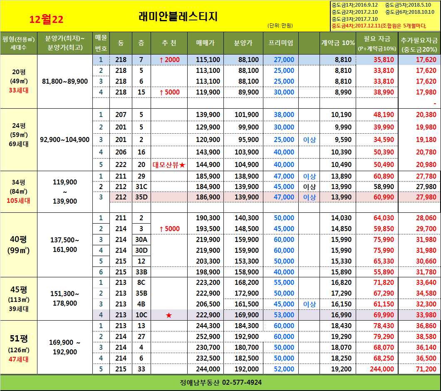Select the red 중도금4차;2017.12.11 note line

[379, 26]
